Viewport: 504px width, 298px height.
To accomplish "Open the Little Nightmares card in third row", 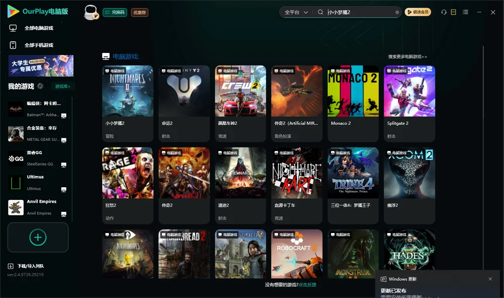I will pos(128,254).
